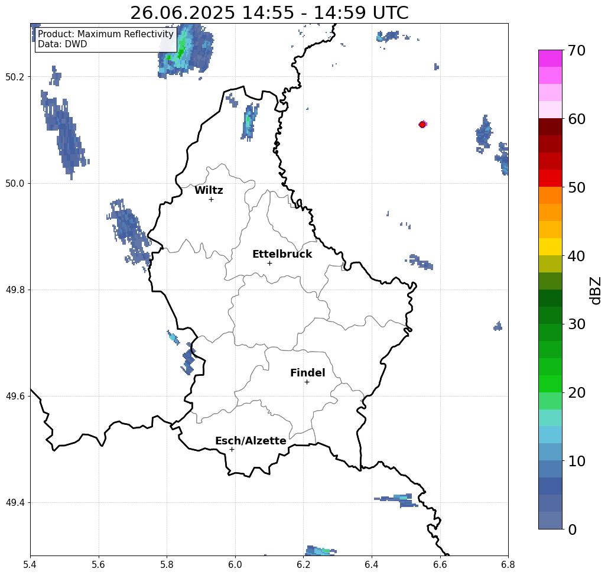Click the title "26.06.2025 14:55 - 14:59 UTC"
608x575 pixels.
(x=269, y=12)
